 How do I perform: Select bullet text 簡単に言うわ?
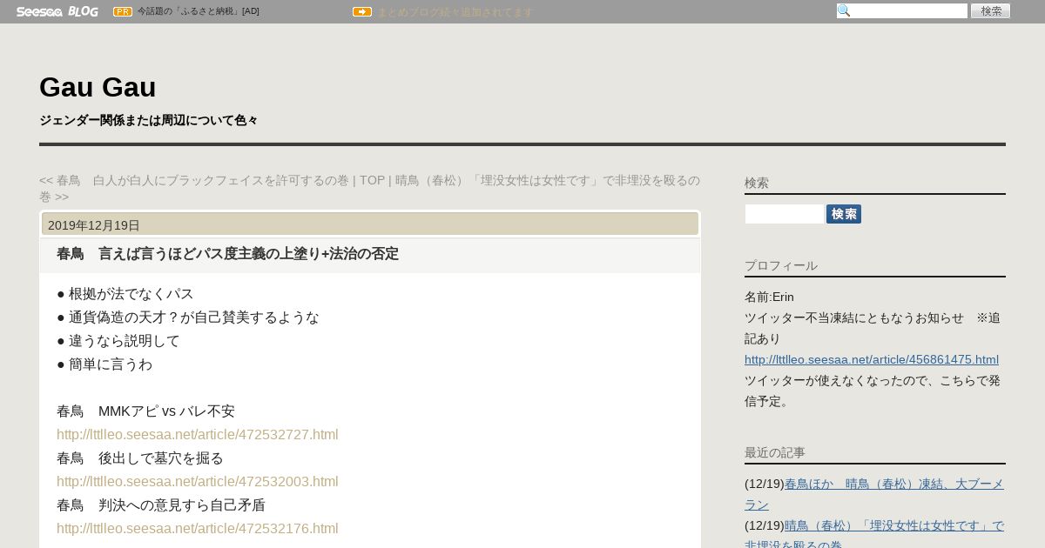tap(111, 364)
